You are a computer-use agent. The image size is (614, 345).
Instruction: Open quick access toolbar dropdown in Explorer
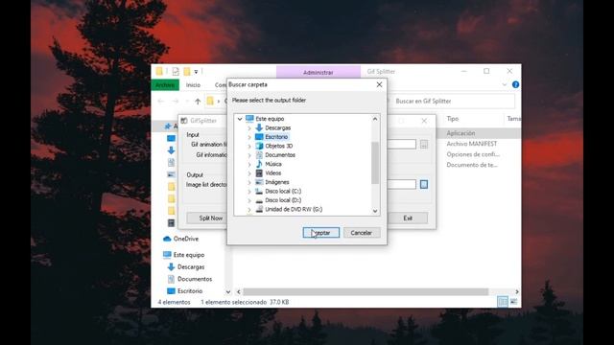pos(196,72)
